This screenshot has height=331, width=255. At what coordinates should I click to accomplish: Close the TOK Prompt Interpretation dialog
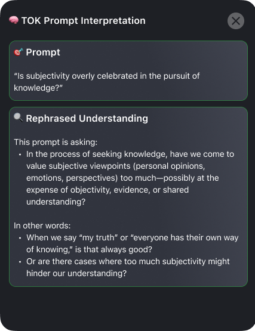point(236,21)
